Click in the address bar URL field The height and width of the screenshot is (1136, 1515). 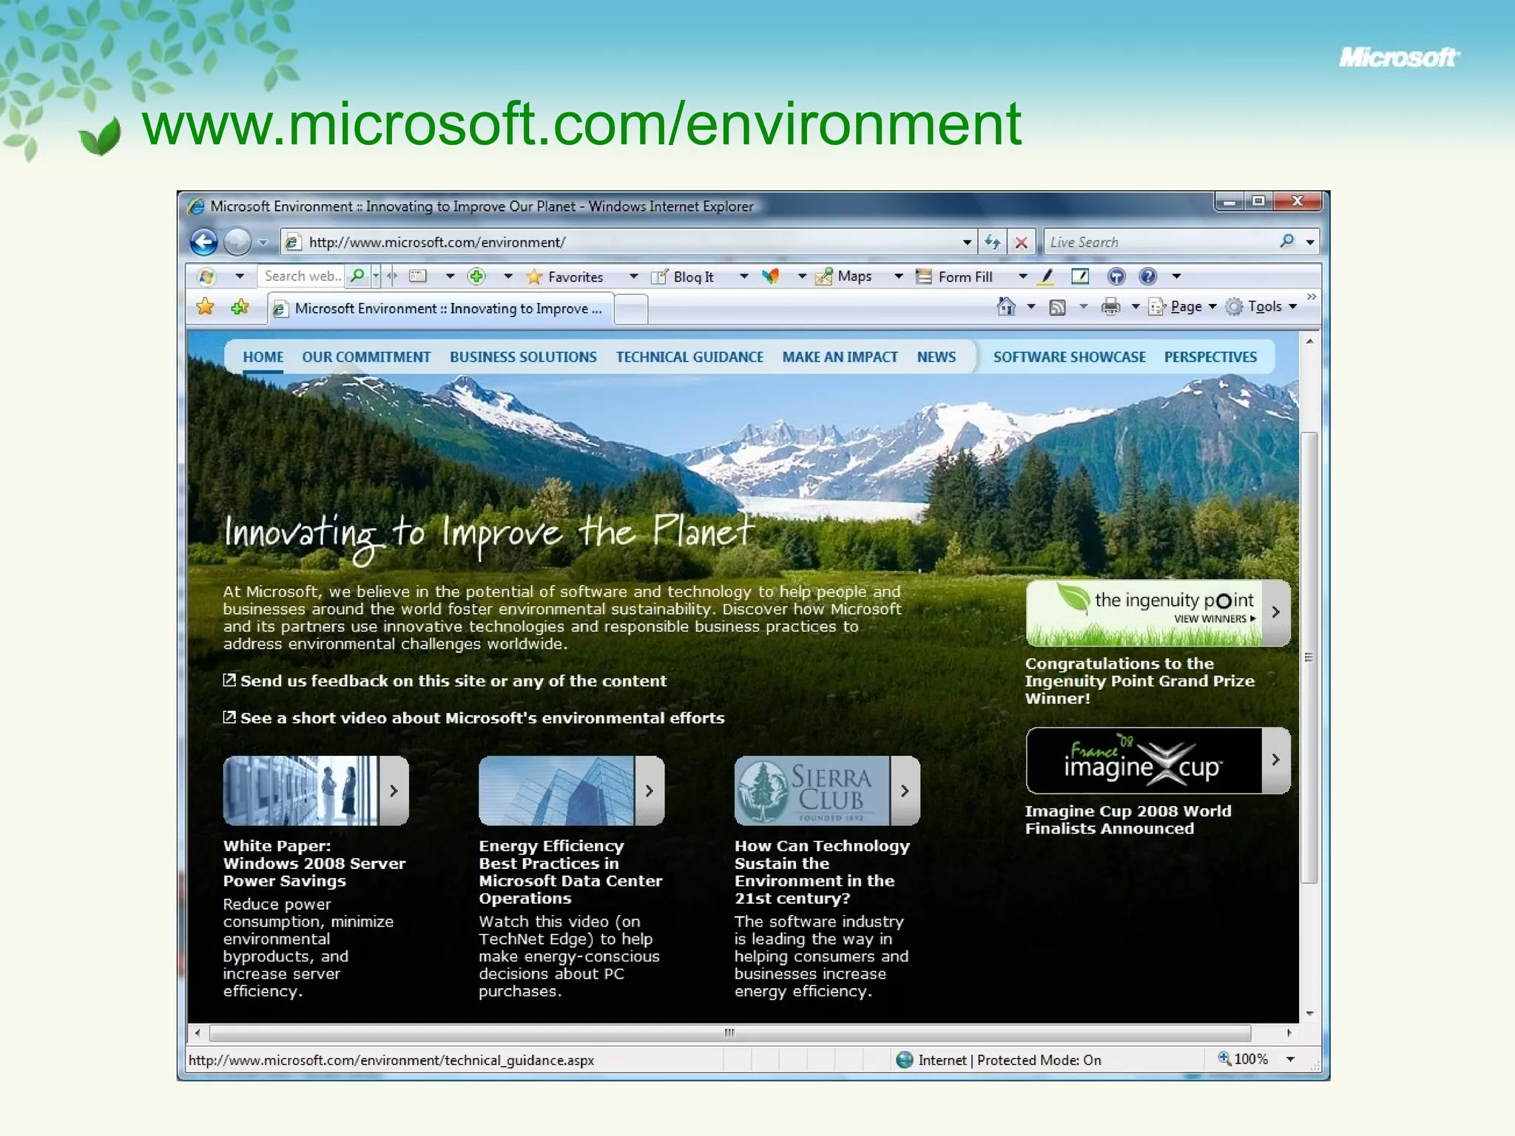pyautogui.click(x=629, y=242)
